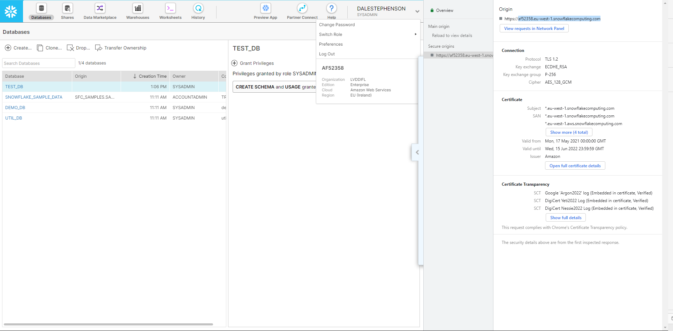Click Show full details button

tap(566, 218)
